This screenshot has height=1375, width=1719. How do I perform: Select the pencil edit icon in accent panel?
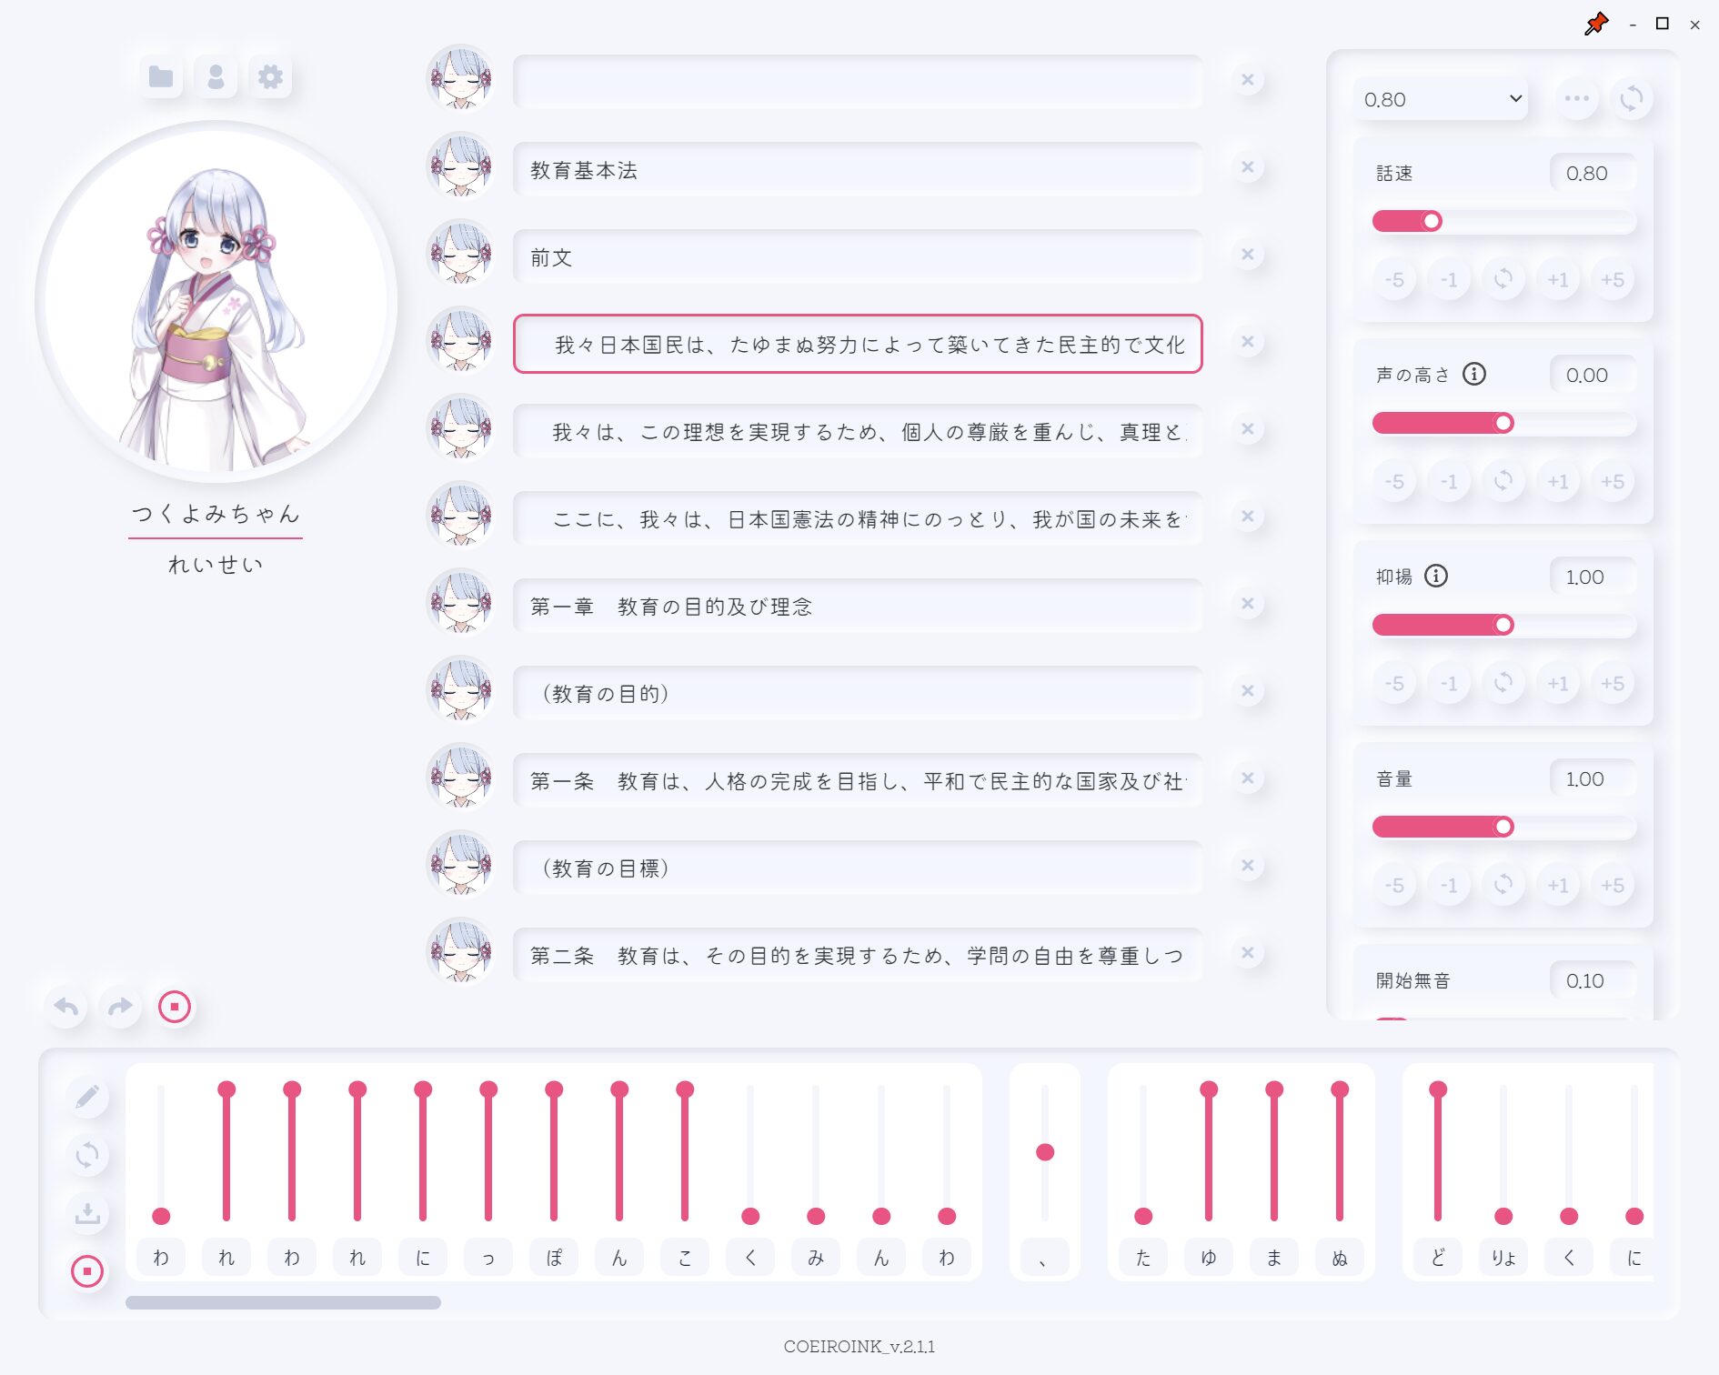tap(87, 1097)
